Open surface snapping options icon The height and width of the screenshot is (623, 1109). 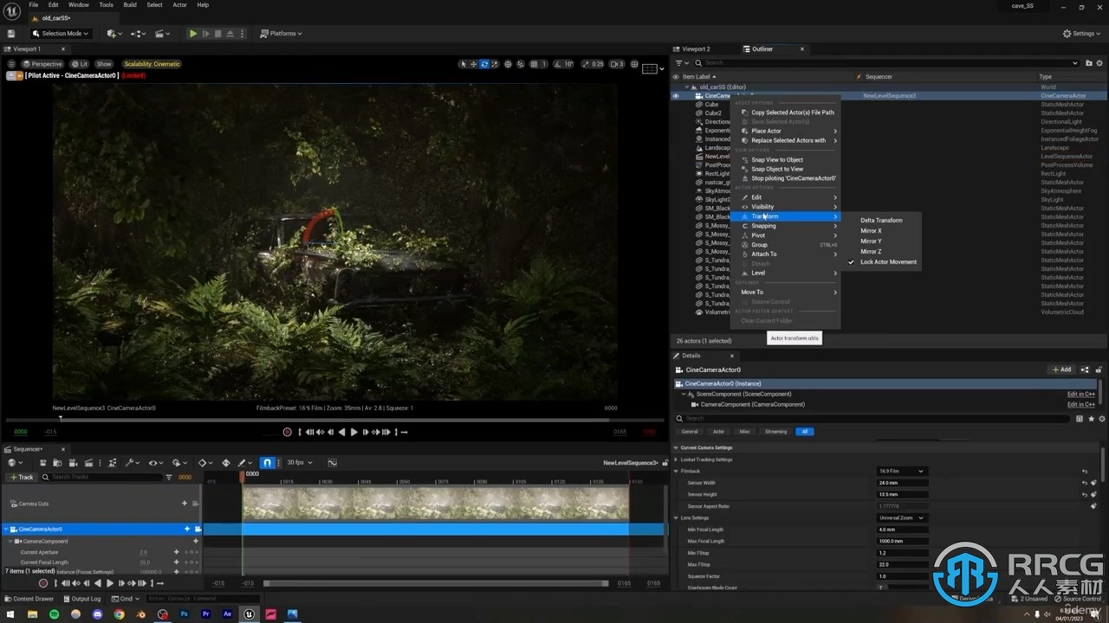pos(520,64)
